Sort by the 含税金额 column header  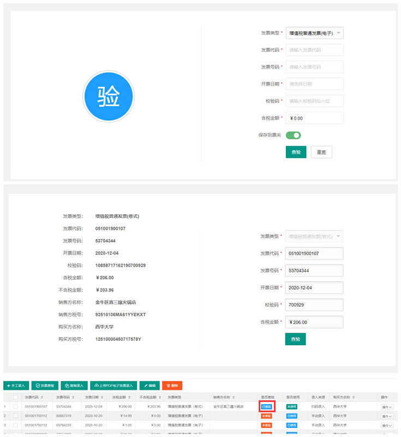point(122,397)
